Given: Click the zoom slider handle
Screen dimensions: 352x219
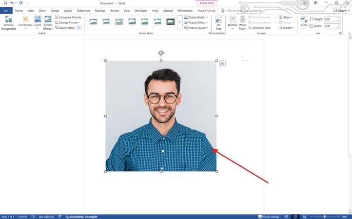Looking at the screenshot, I should pyautogui.click(x=325, y=217).
